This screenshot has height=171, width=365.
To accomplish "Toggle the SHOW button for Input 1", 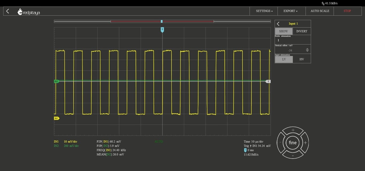I will click(284, 31).
